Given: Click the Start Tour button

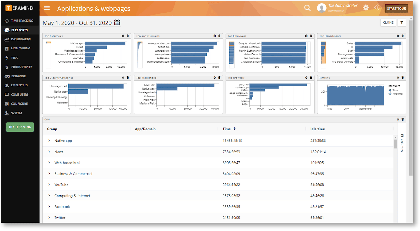Looking at the screenshot, I should pyautogui.click(x=396, y=8).
